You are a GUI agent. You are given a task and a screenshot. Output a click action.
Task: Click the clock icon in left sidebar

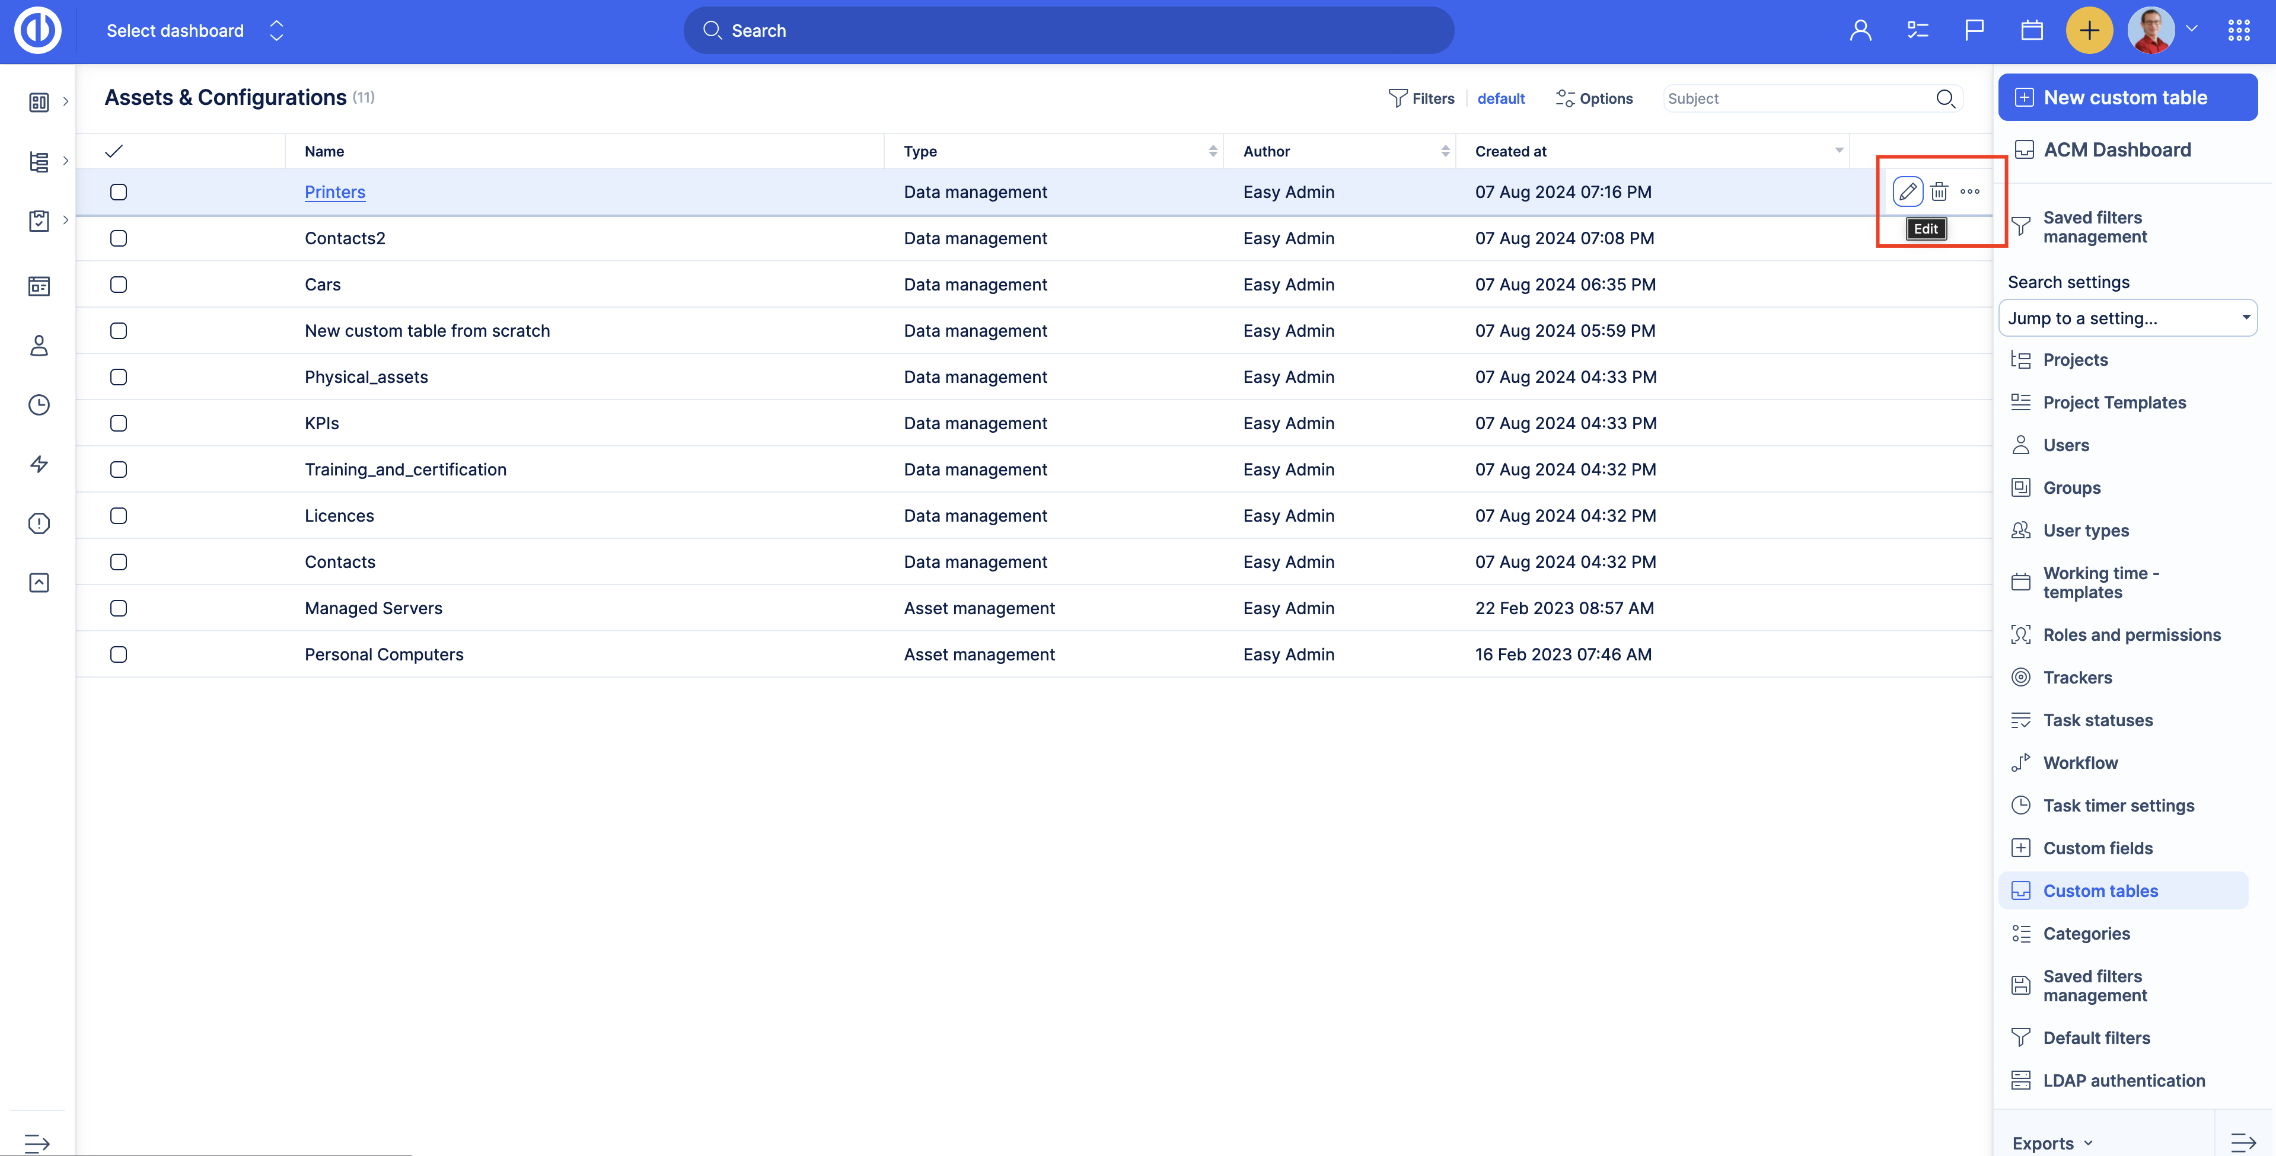pyautogui.click(x=39, y=404)
